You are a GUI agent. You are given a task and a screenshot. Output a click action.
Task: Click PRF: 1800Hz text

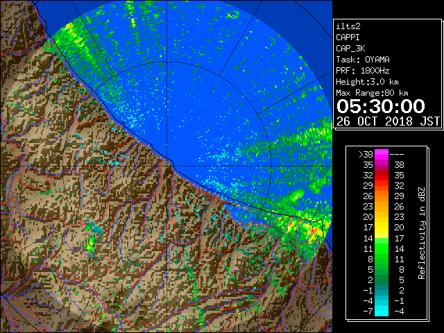(x=363, y=71)
